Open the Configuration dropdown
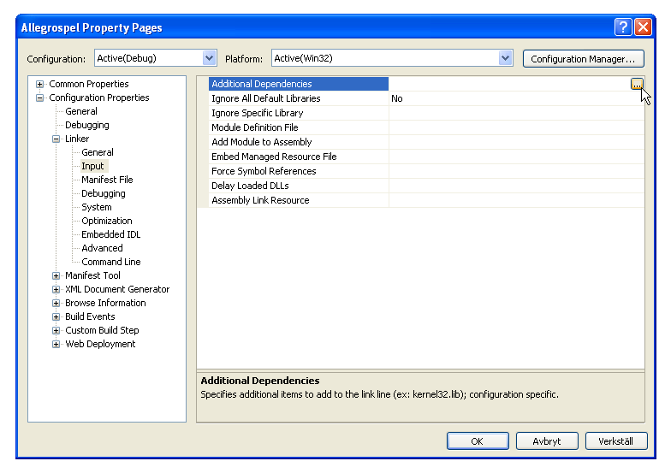Image resolution: width=671 pixels, height=473 pixels. tap(209, 58)
